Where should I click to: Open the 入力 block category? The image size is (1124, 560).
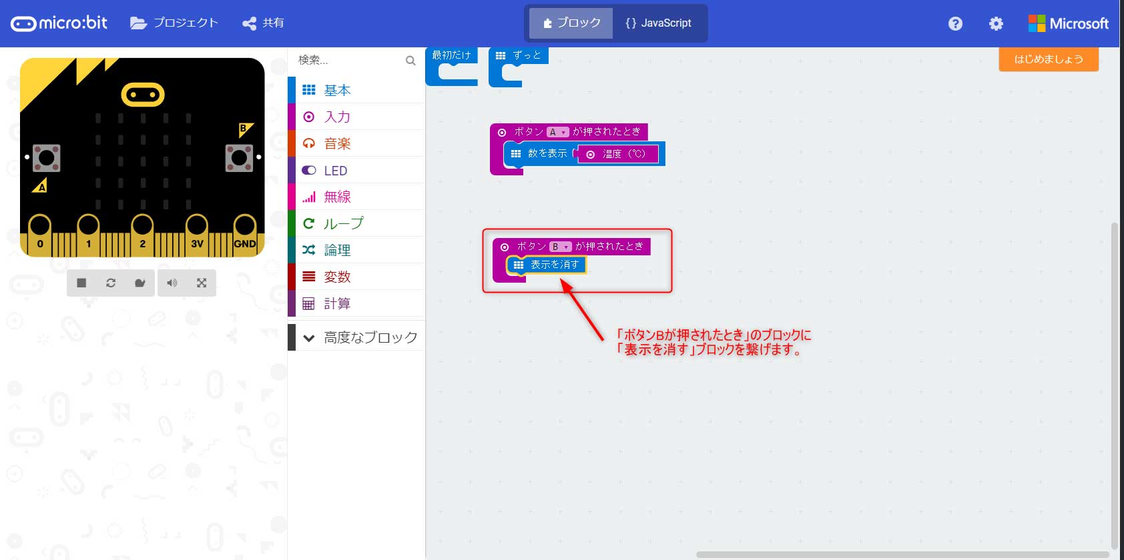click(x=356, y=117)
